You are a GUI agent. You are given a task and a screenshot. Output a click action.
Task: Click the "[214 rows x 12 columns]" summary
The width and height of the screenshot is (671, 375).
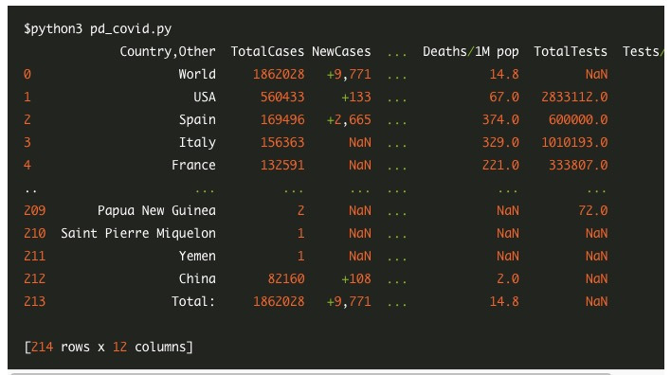(x=109, y=347)
